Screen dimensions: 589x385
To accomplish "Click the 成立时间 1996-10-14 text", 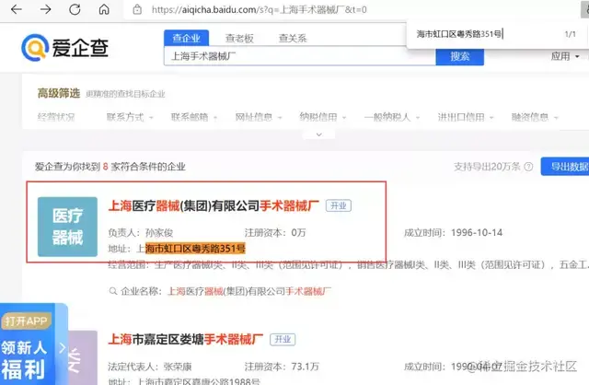I will point(453,233).
